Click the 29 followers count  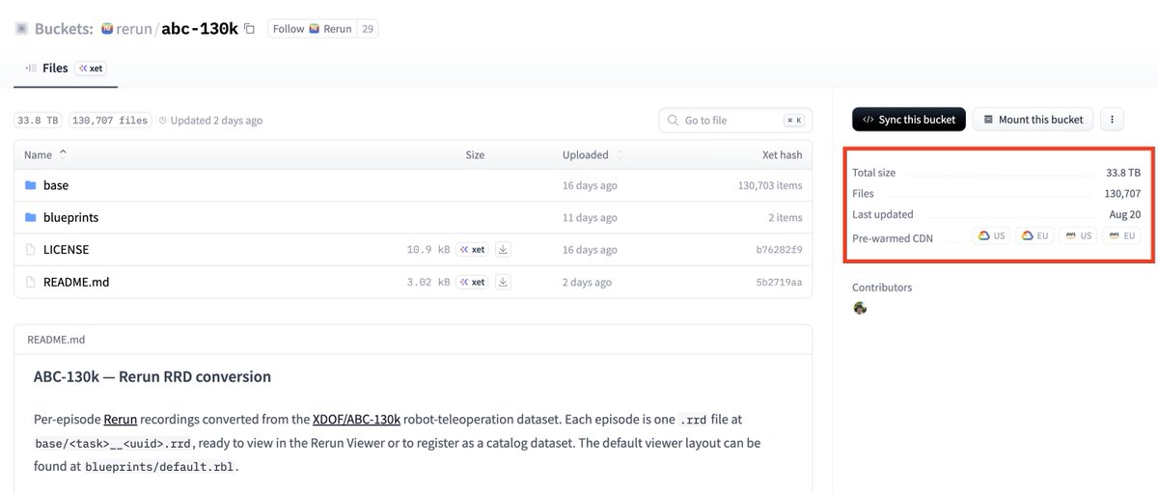click(x=367, y=29)
